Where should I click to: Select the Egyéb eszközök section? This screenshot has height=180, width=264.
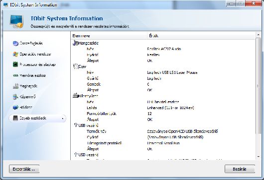pyautogui.click(x=37, y=119)
